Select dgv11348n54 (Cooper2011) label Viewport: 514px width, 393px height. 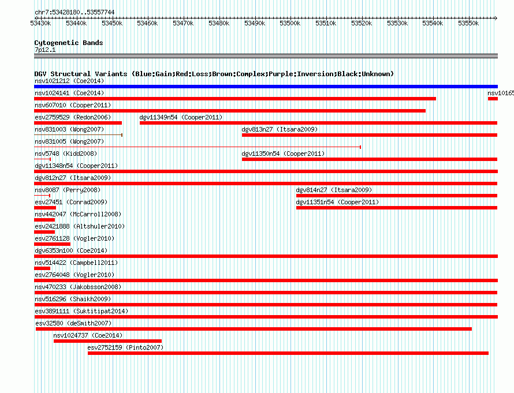tap(76, 166)
